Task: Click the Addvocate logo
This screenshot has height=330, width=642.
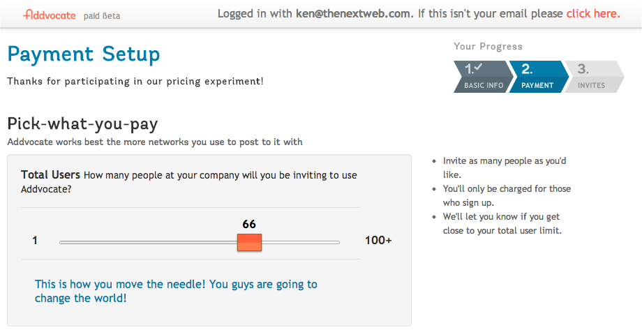Action: 50,15
